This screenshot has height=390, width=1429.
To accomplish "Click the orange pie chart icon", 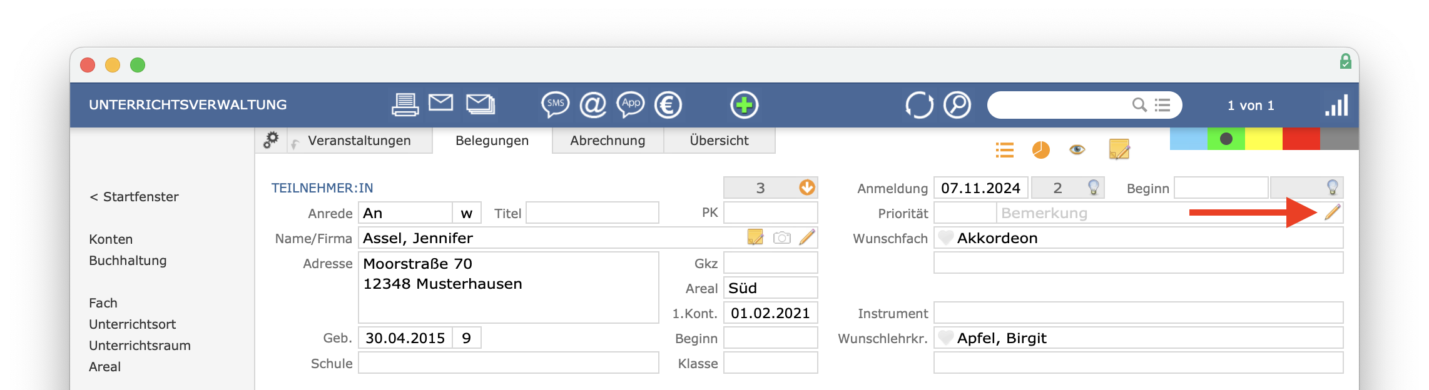I will click(x=1041, y=150).
